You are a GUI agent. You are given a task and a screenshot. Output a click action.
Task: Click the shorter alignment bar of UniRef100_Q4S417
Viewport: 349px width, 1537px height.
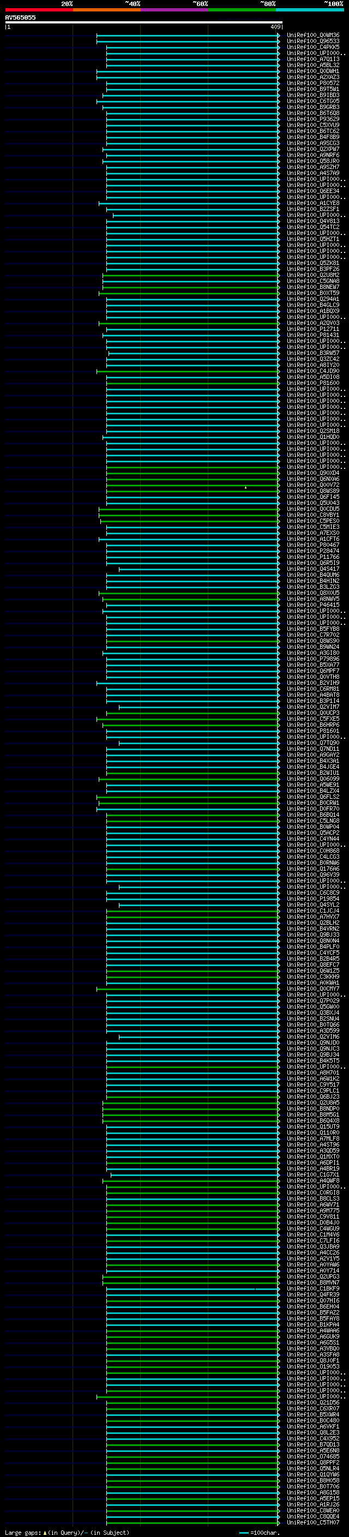click(x=199, y=570)
